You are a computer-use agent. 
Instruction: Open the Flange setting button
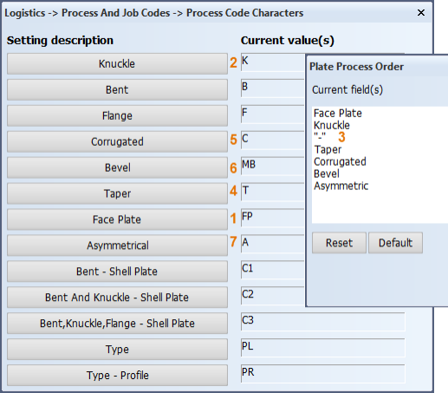[x=117, y=115]
